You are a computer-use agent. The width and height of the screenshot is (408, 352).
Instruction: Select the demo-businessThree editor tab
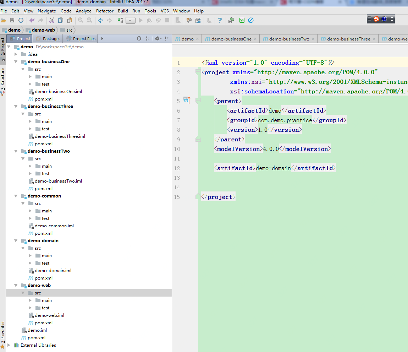click(349, 39)
